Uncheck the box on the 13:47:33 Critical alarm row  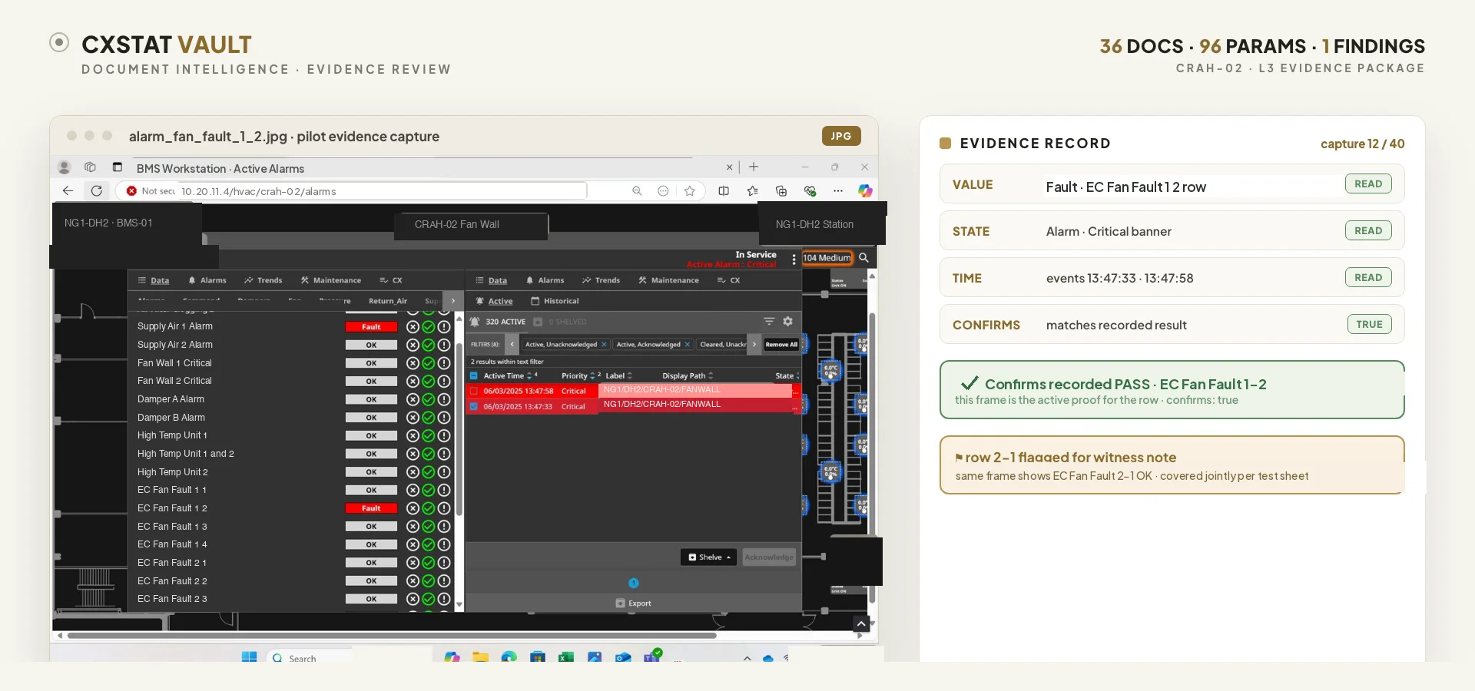pyautogui.click(x=474, y=407)
